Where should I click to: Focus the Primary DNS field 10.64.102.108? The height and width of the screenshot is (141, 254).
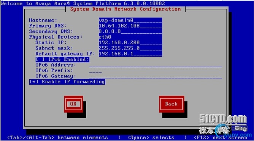[x=130, y=26]
